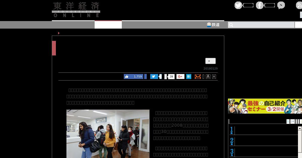Click the header Facebook count box
Viewport: 302px width, 158px height.
click(x=270, y=5)
